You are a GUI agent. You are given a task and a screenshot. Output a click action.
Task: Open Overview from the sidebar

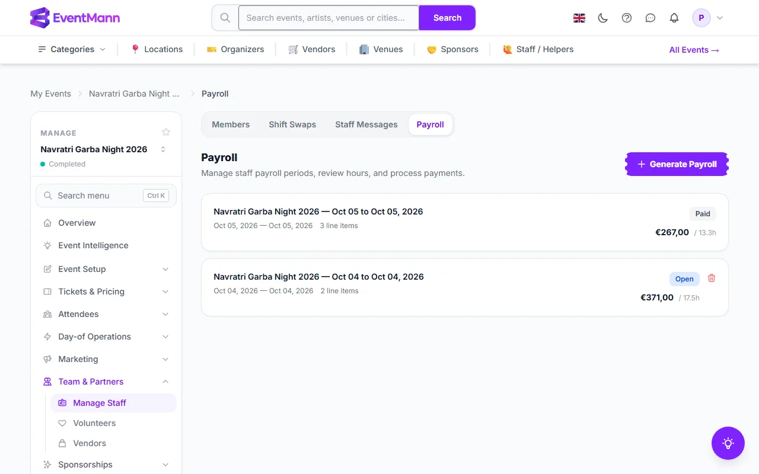click(106, 223)
